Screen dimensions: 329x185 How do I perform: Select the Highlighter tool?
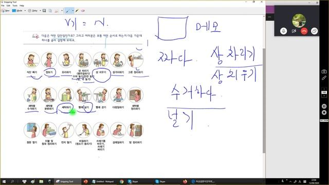(x=77, y=10)
